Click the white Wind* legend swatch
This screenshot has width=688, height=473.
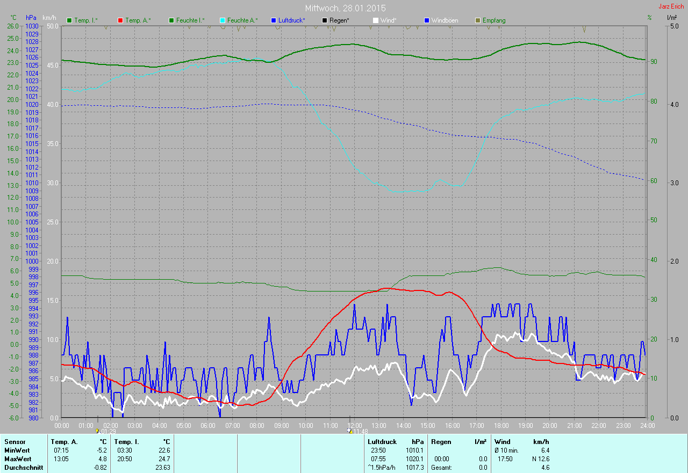click(376, 20)
